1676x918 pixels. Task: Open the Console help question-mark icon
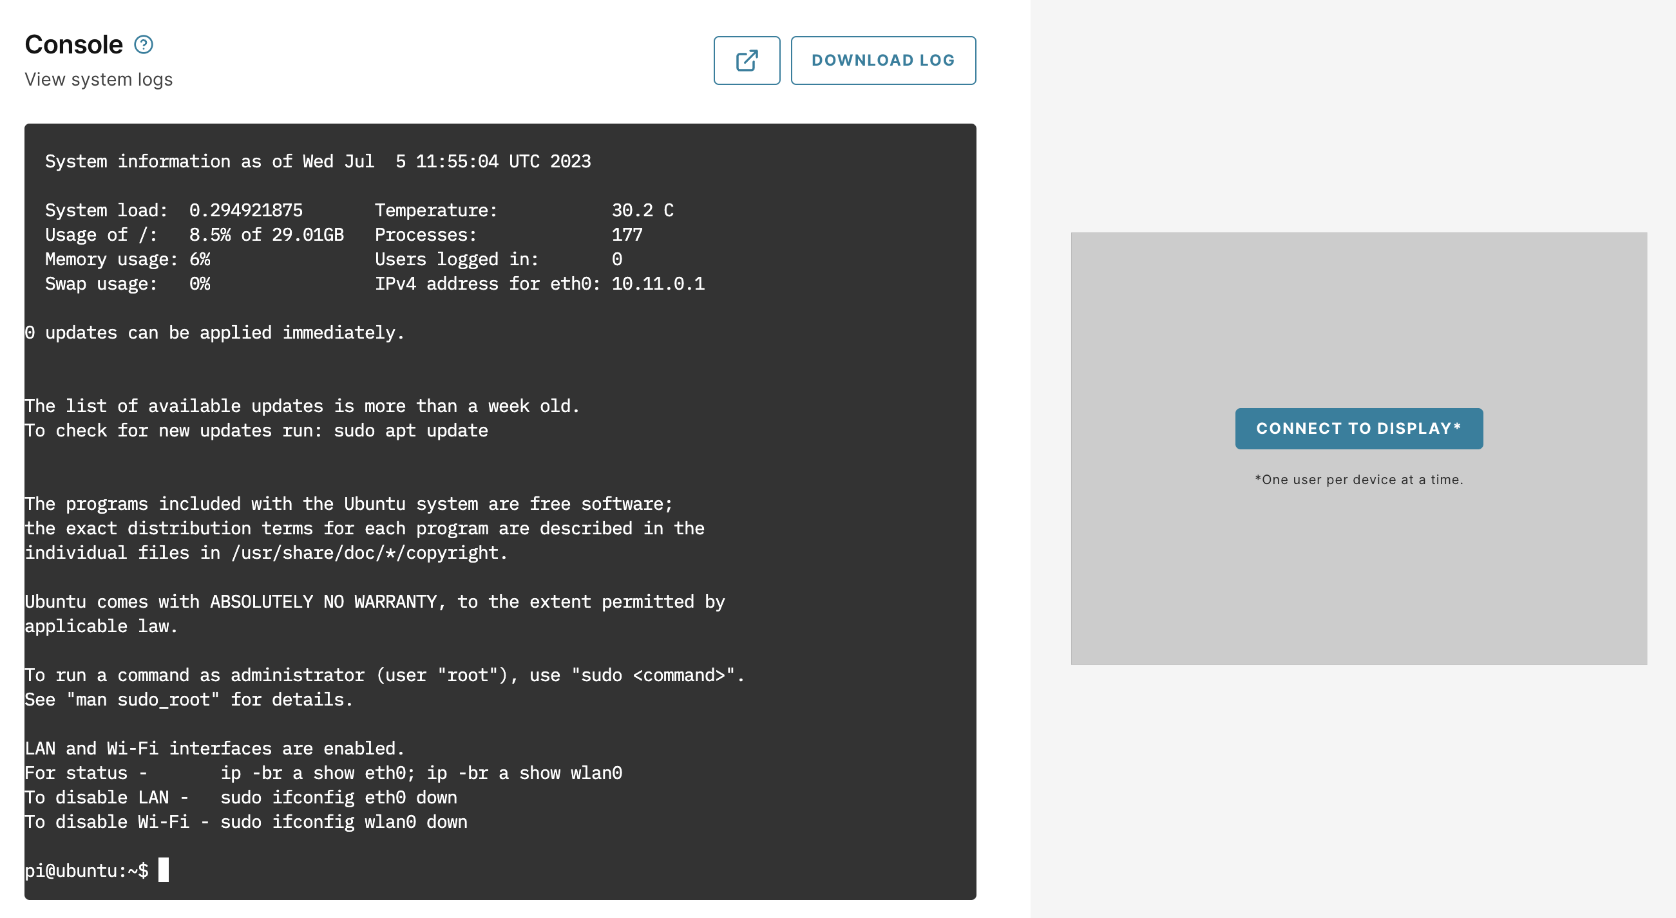(x=143, y=45)
